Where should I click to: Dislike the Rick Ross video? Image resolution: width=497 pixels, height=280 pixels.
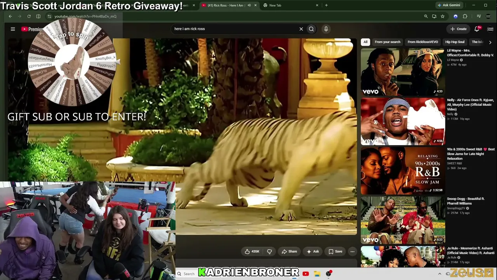(x=269, y=252)
